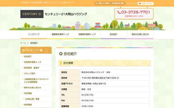Screen dimensions: 174x108
Task: Click the Century 21 logo
Action: pos(32,14)
